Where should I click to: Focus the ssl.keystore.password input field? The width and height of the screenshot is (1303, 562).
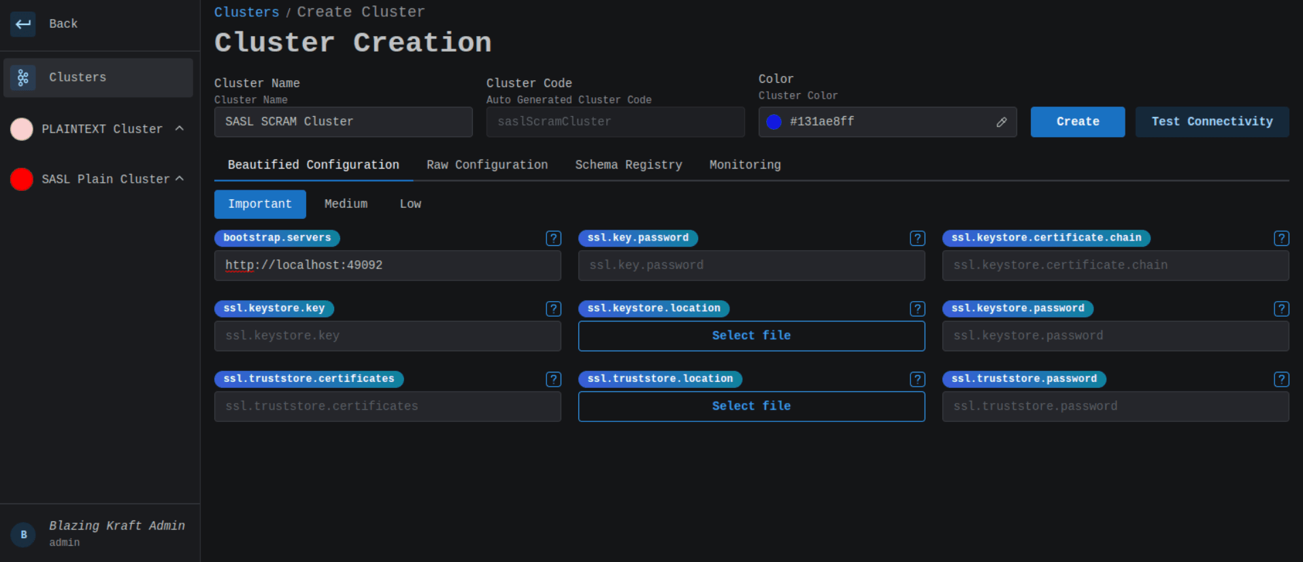coord(1116,336)
